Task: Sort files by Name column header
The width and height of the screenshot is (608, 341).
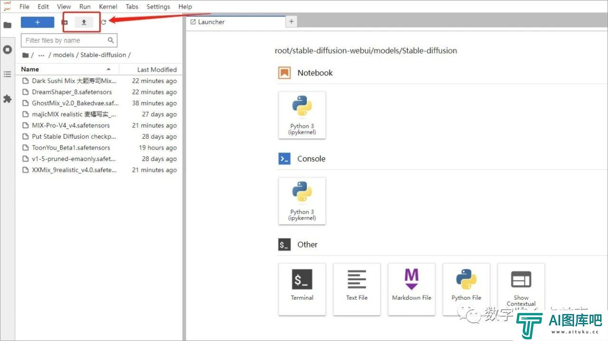Action: click(66, 69)
